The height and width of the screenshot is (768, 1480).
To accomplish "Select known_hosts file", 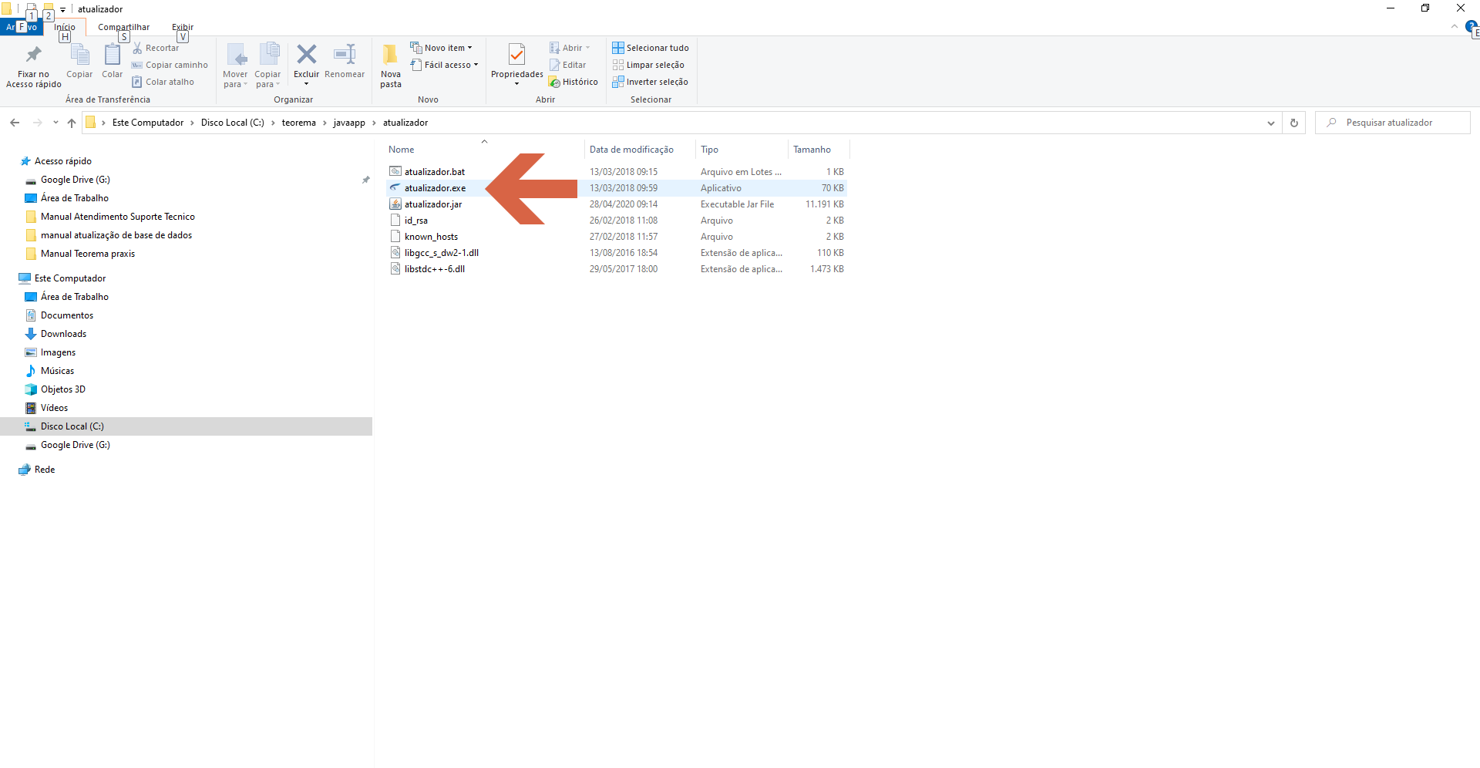I will 431,237.
